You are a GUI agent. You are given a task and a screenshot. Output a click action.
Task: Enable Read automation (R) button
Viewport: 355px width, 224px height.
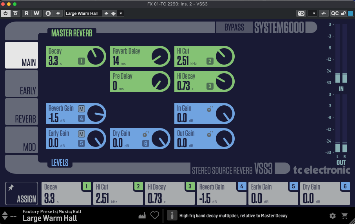(27, 13)
